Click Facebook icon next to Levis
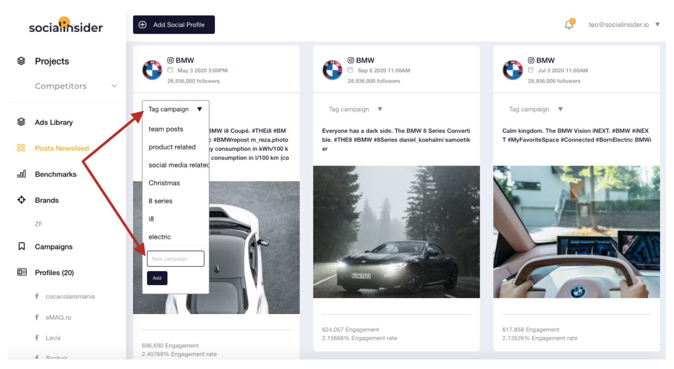Image resolution: width=674 pixels, height=369 pixels. tap(37, 338)
